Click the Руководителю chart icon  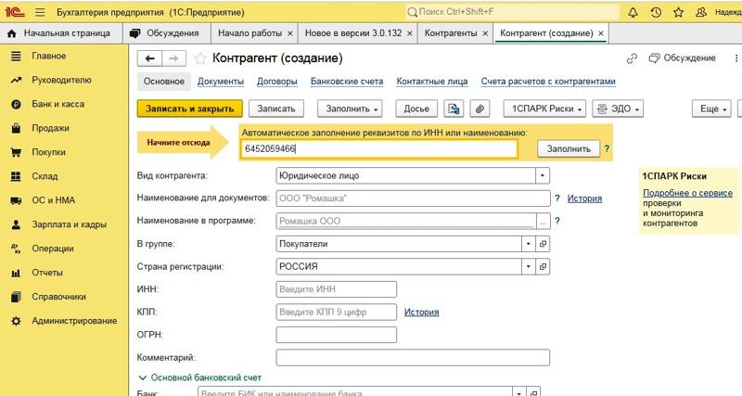coord(16,81)
